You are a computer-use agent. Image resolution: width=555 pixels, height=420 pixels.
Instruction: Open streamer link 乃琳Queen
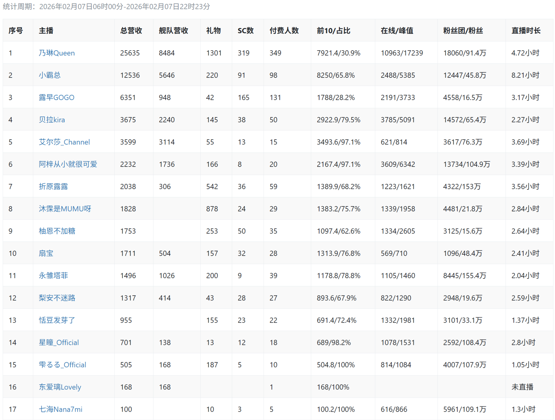[56, 53]
